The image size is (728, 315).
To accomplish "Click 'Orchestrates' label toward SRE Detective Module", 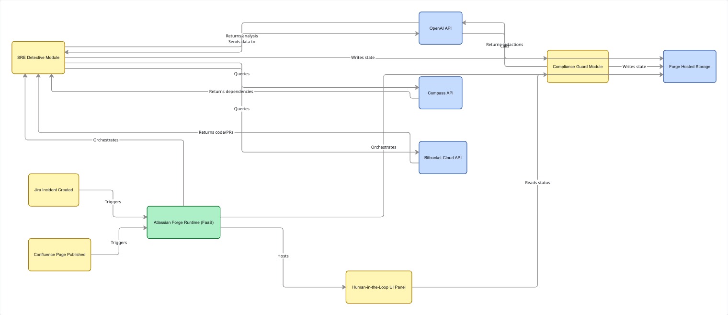I will pyautogui.click(x=106, y=140).
